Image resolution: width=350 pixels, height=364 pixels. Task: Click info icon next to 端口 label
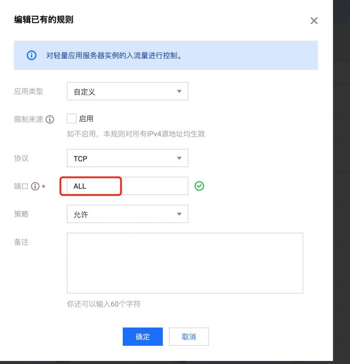tap(36, 186)
